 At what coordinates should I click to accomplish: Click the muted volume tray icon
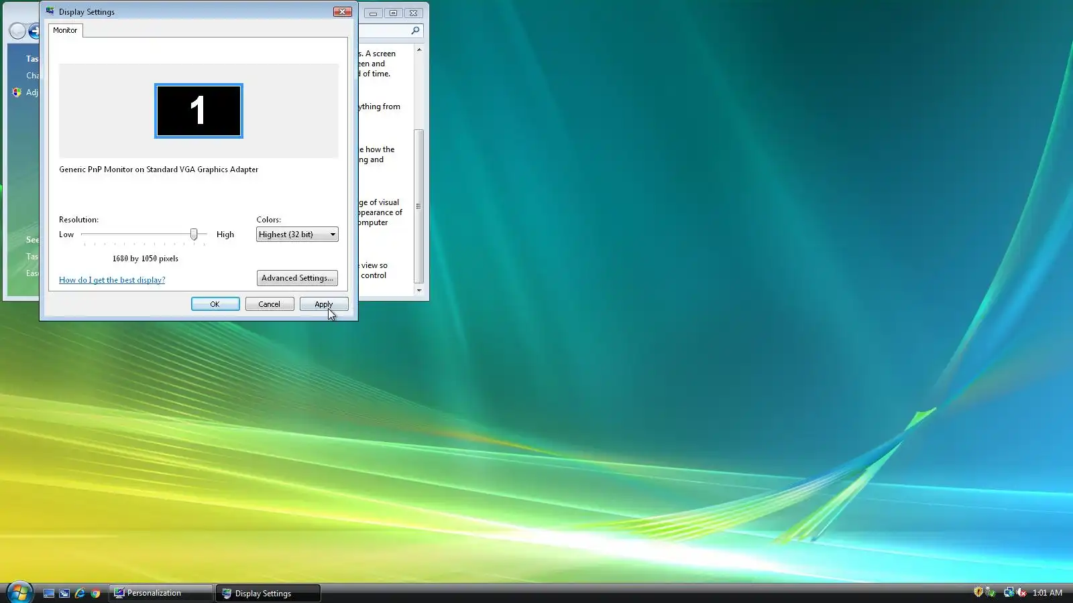1021,592
